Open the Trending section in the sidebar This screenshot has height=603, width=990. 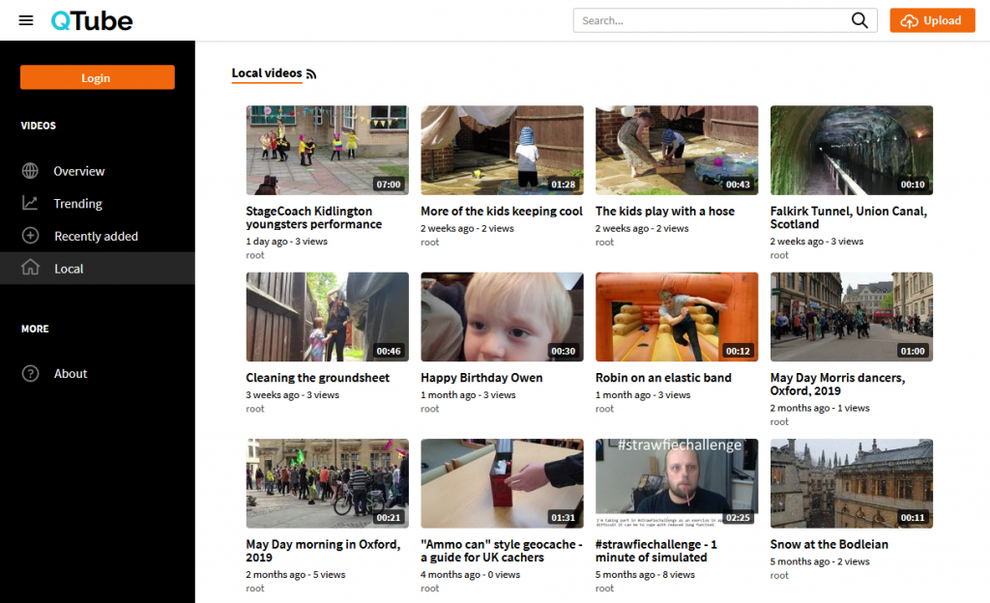(78, 203)
